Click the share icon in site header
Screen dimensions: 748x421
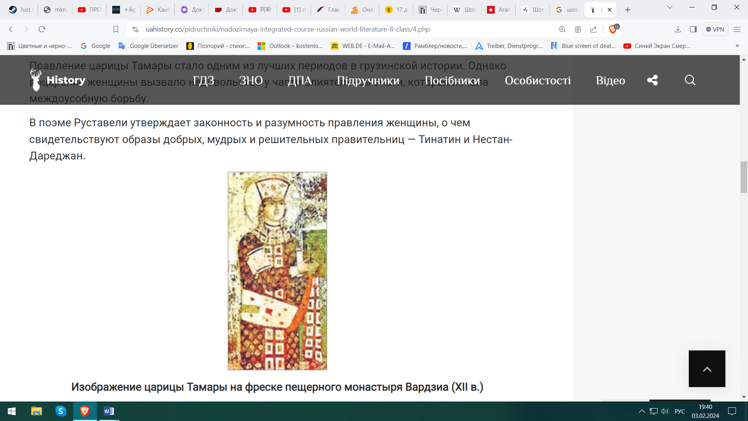pos(653,80)
